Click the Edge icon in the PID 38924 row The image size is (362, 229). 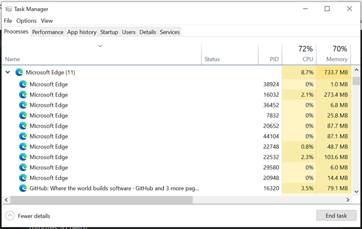point(23,85)
